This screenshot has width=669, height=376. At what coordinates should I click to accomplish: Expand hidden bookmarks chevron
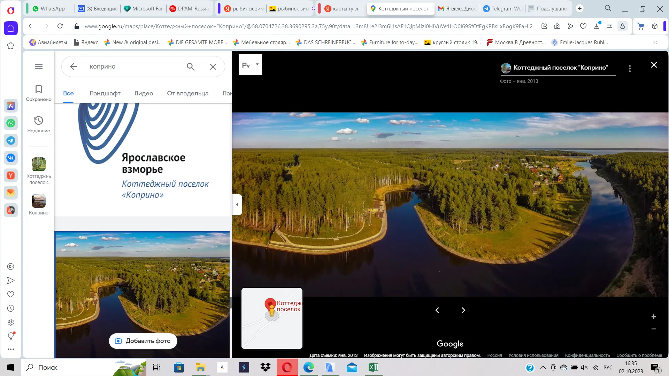tap(655, 42)
